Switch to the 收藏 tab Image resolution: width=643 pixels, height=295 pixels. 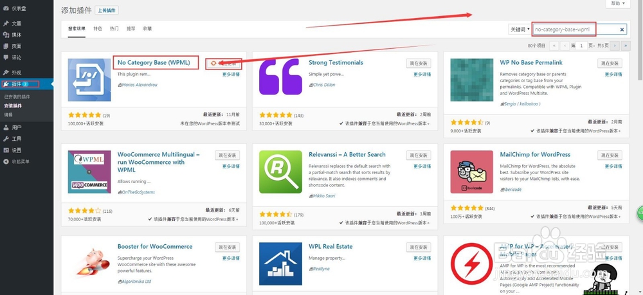pos(147,29)
